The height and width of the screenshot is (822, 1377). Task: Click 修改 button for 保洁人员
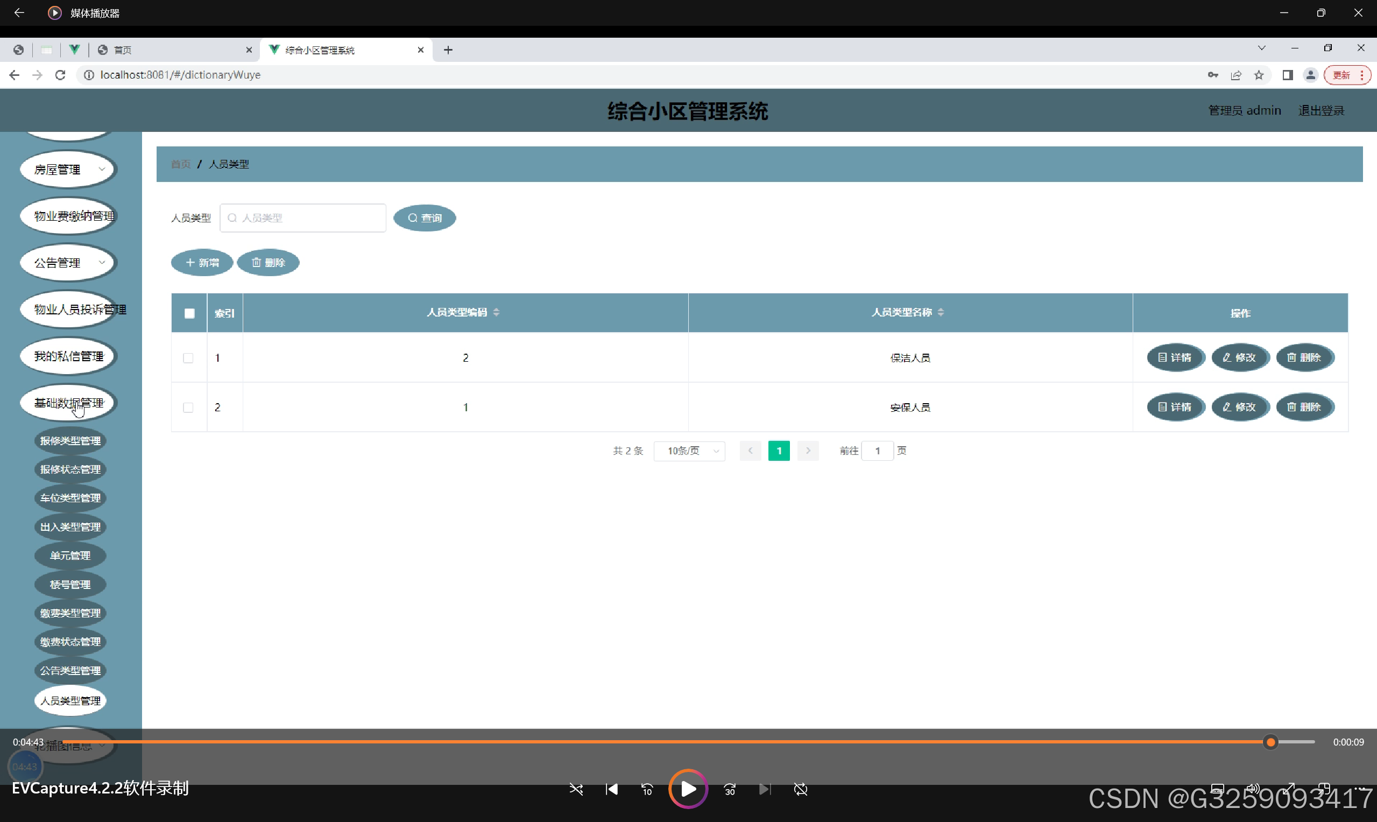coord(1240,358)
